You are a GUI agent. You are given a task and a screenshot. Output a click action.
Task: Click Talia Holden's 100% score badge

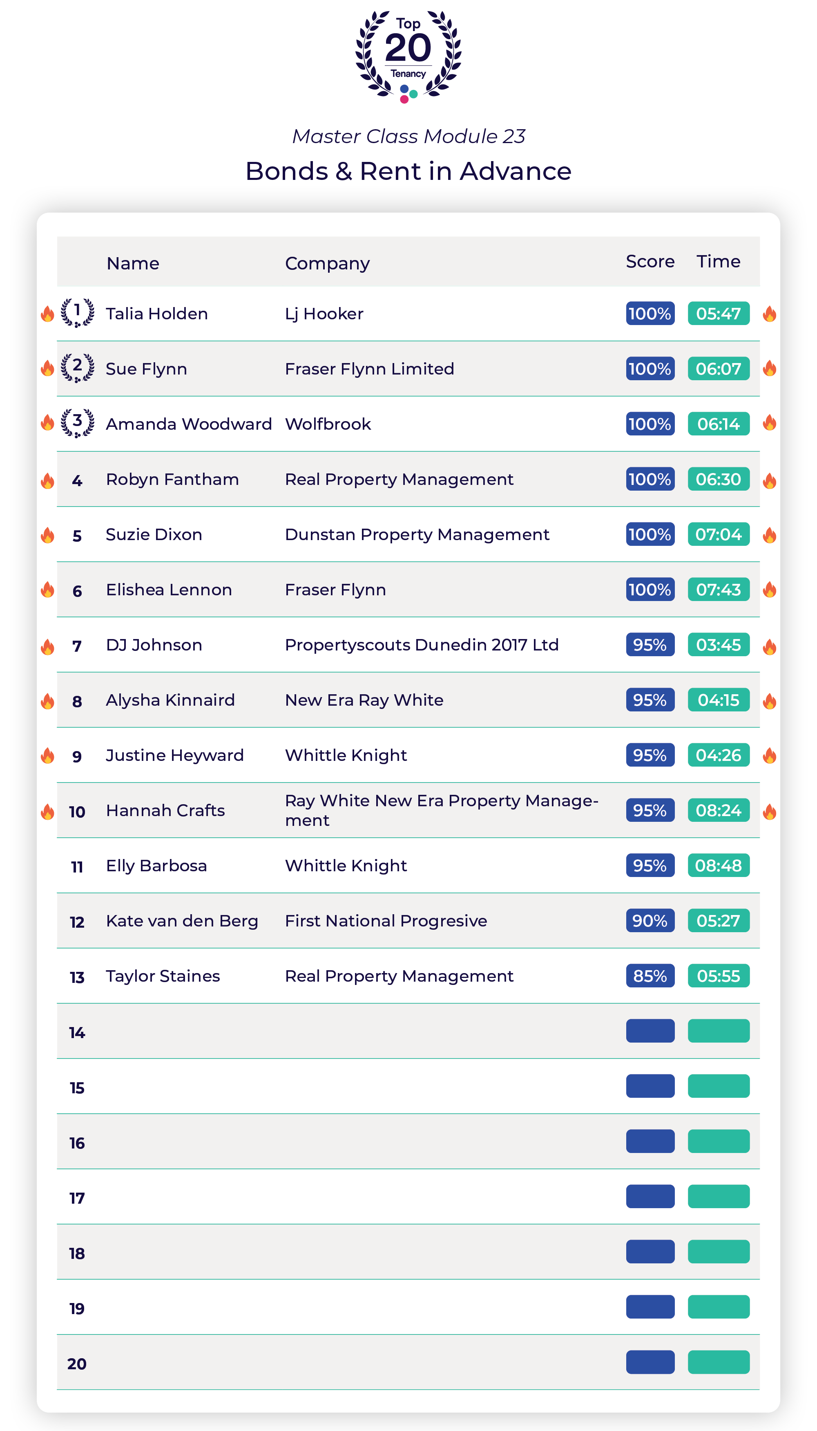[650, 313]
